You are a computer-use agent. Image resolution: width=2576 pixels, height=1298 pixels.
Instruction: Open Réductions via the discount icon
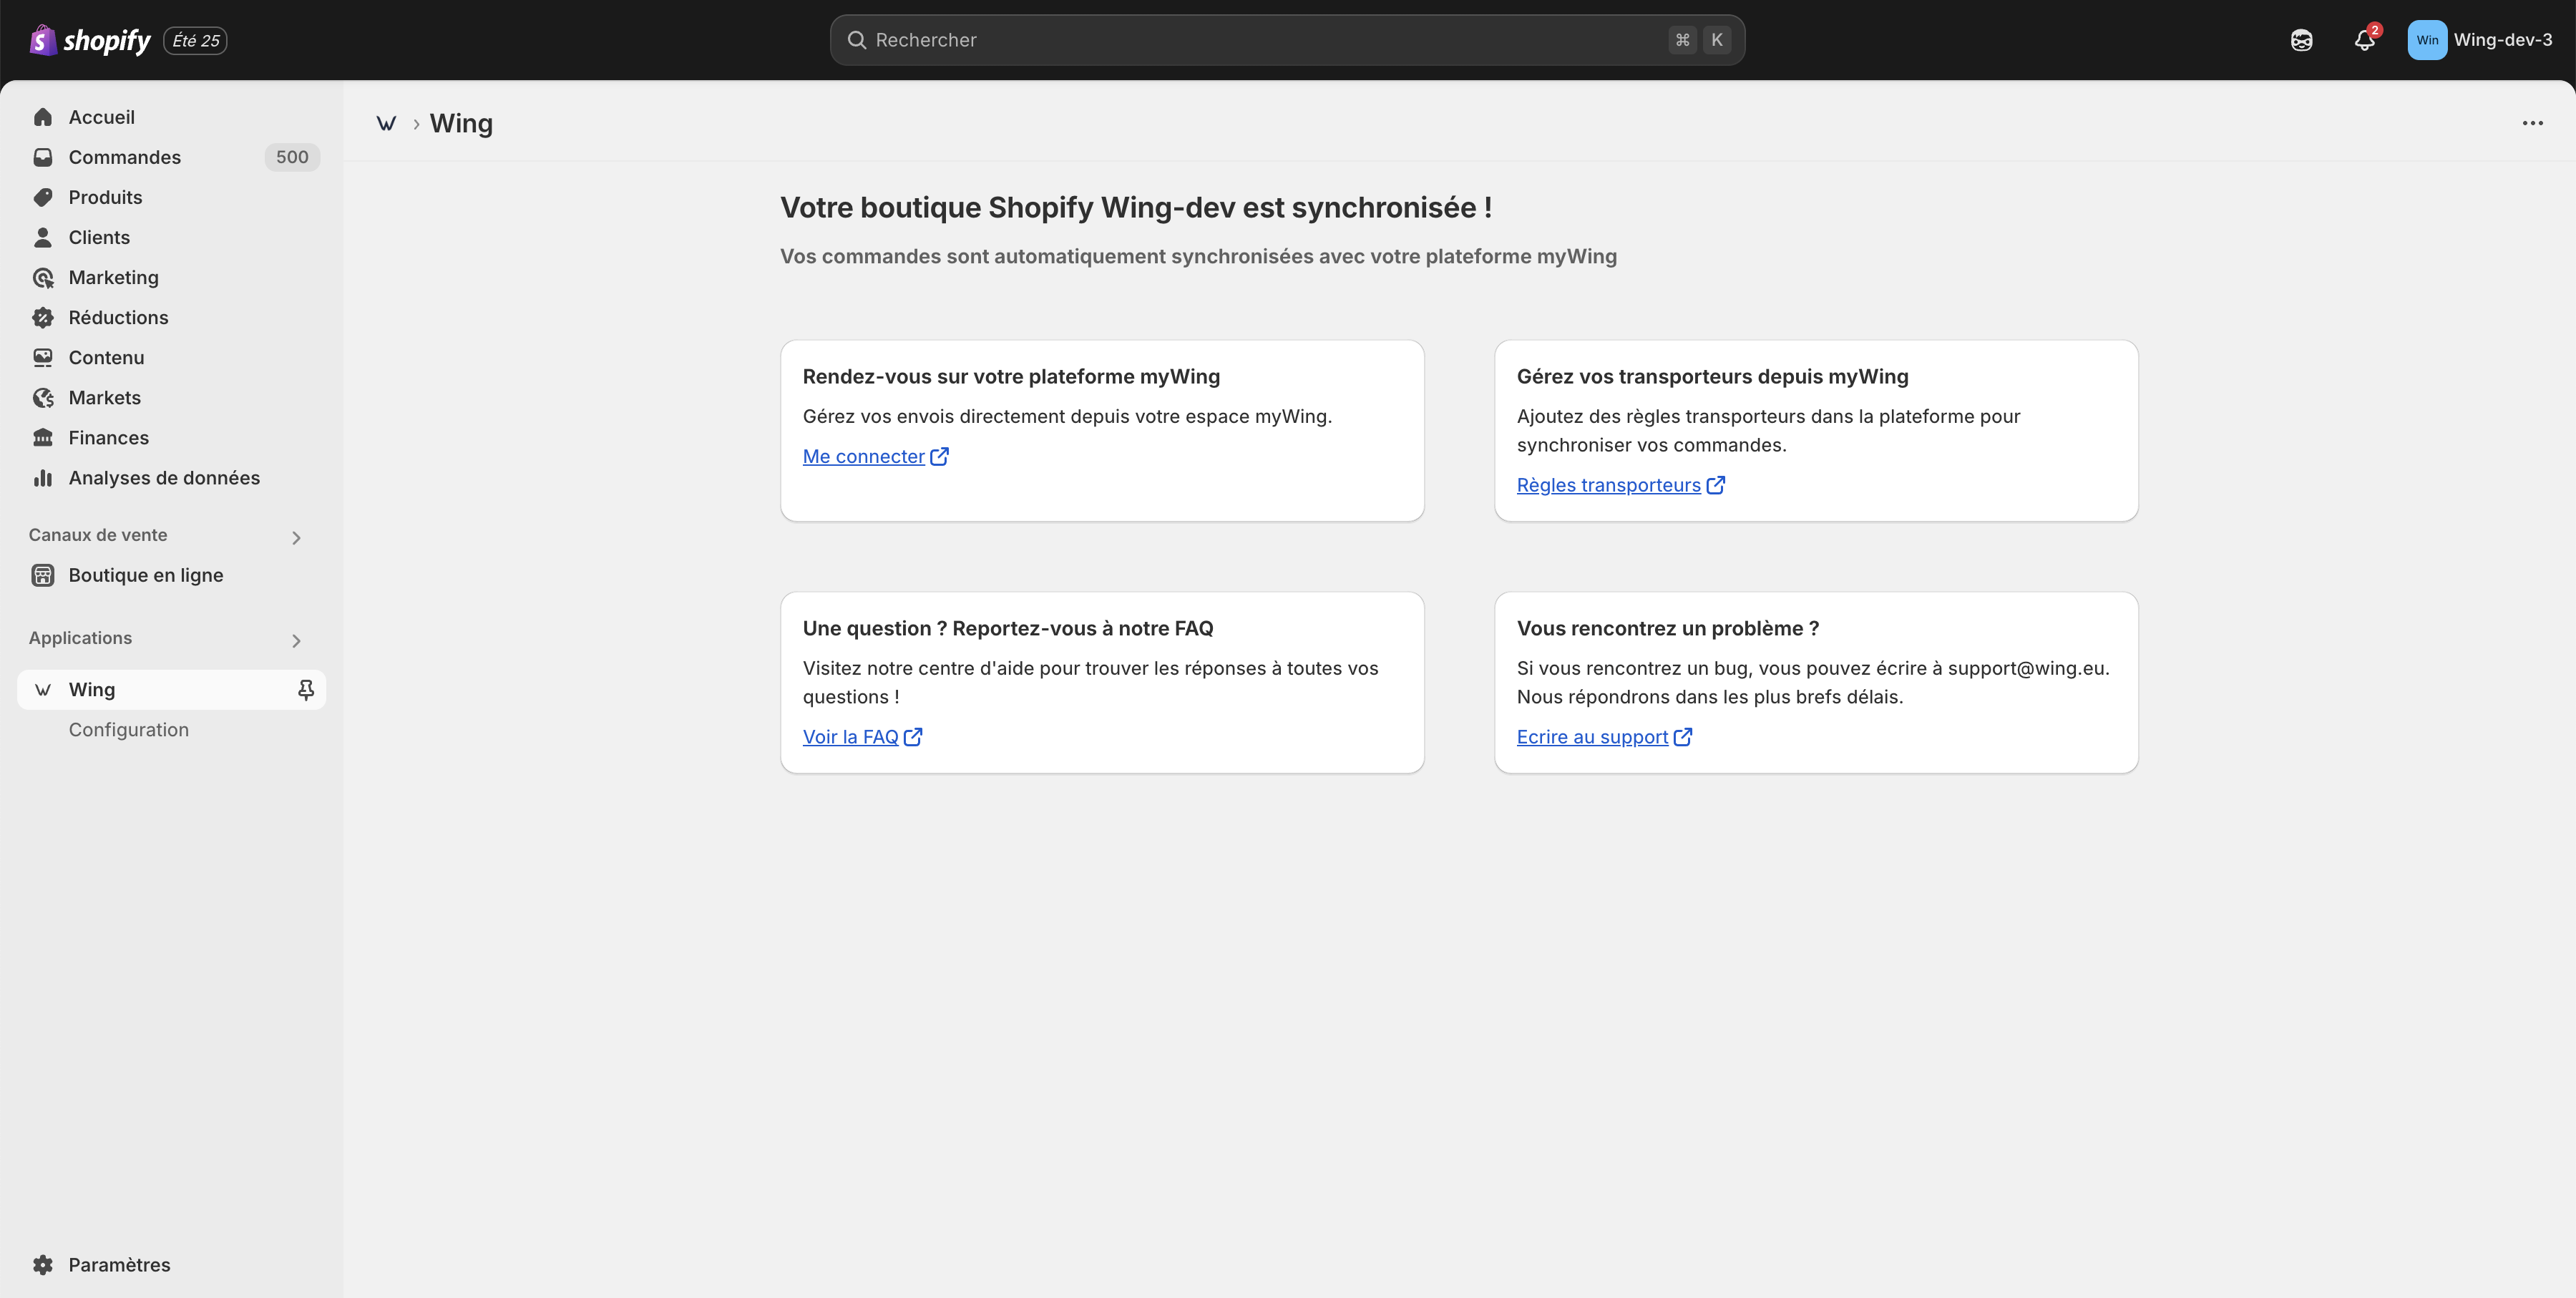pyautogui.click(x=43, y=317)
